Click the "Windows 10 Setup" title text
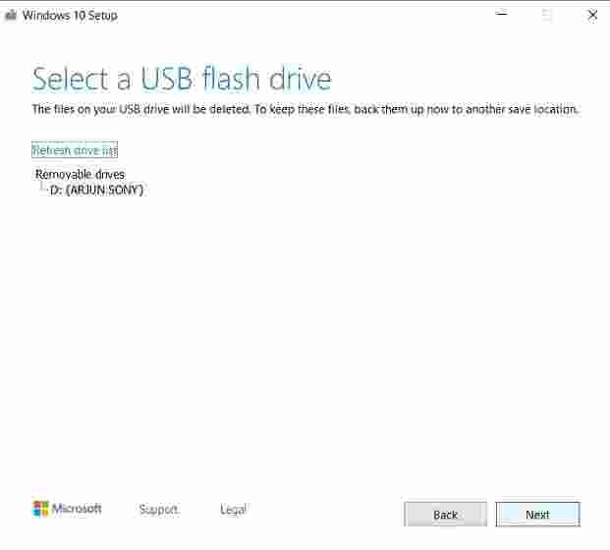 click(70, 16)
